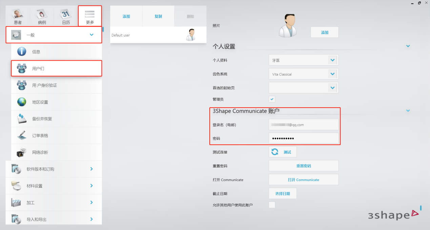Open the 日历 (Calendar) module
Screen dimensions: 430x230
click(65, 16)
